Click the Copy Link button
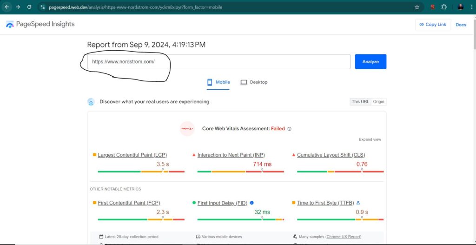This screenshot has height=245, width=476. [x=433, y=25]
